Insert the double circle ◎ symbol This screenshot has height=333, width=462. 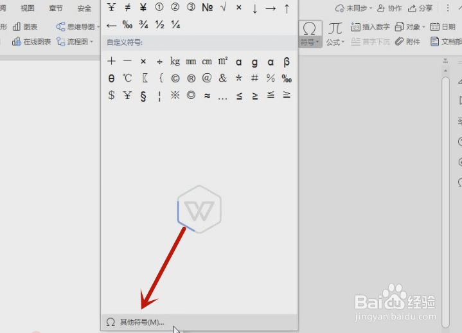(x=191, y=95)
